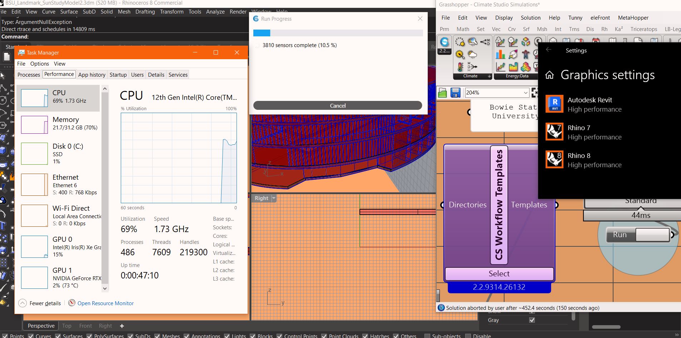Click the Rhino 8 app icon in Settings
681x338 pixels.
point(555,160)
